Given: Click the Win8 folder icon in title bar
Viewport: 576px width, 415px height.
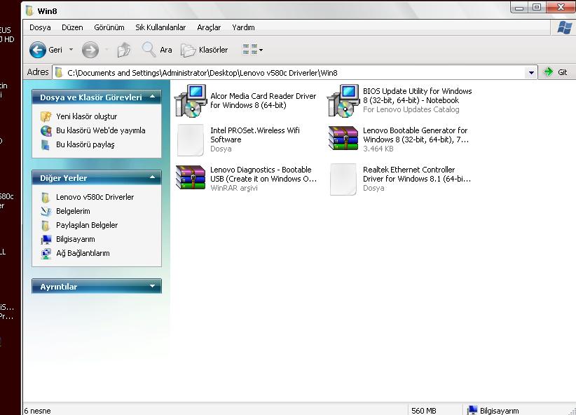Looking at the screenshot, I should pos(29,11).
